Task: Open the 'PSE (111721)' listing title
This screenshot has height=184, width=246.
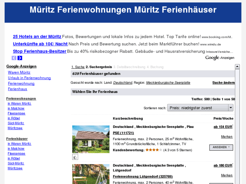Action: (123, 133)
